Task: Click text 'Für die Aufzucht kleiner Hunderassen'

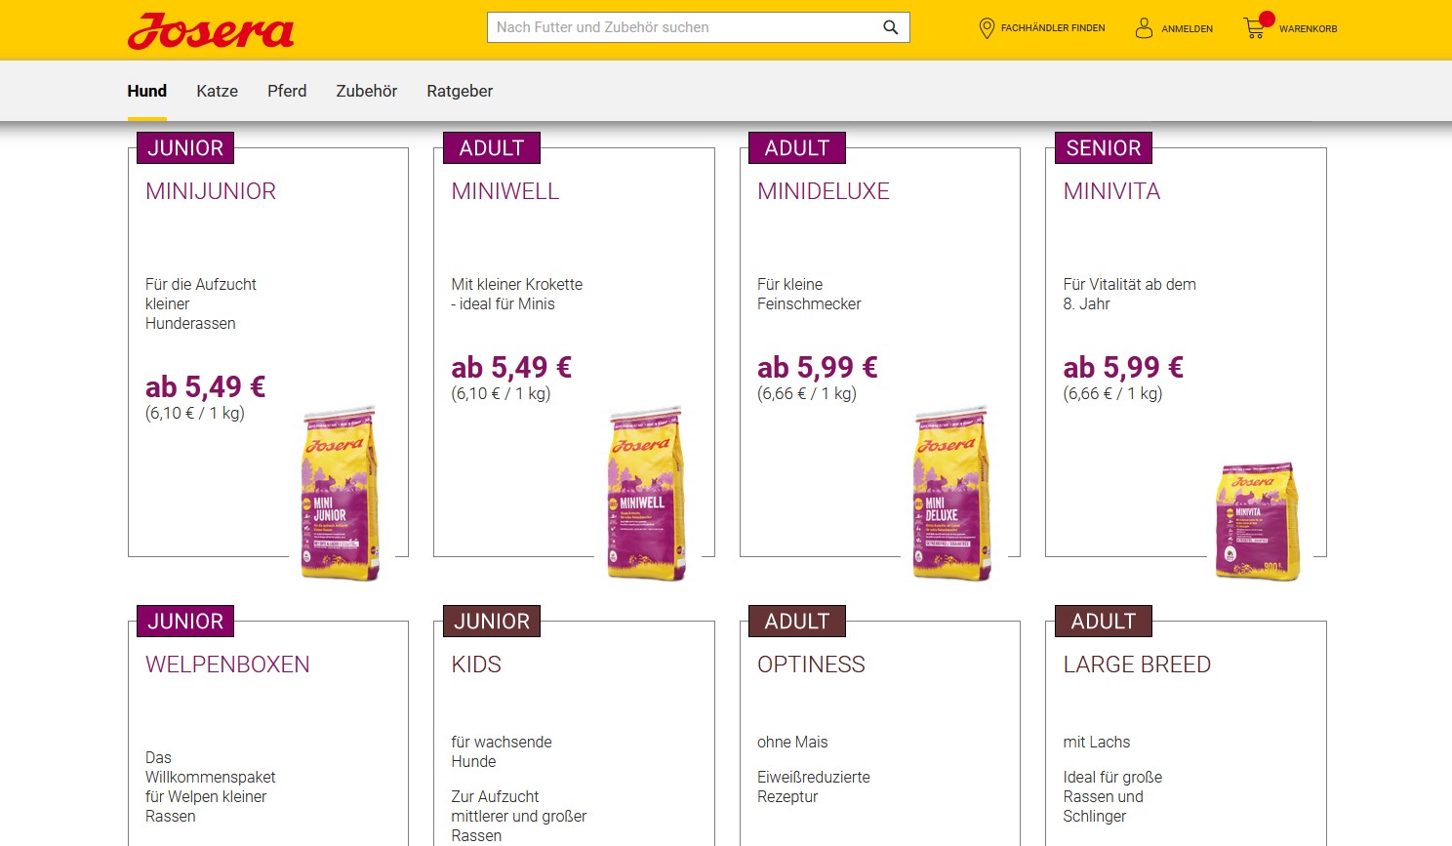Action: (x=201, y=303)
